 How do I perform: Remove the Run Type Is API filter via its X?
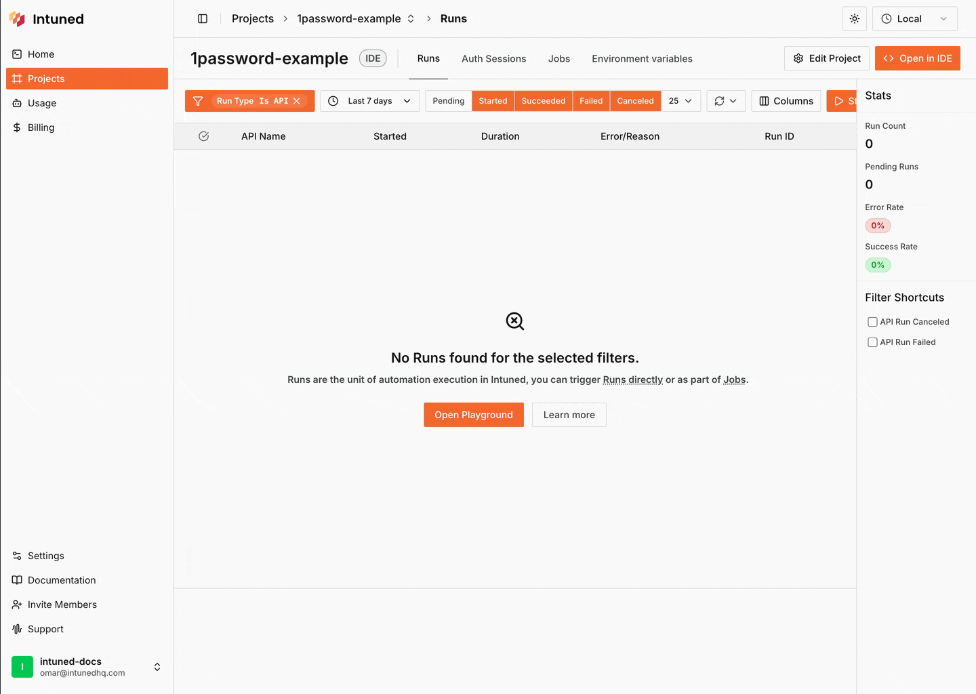(297, 100)
